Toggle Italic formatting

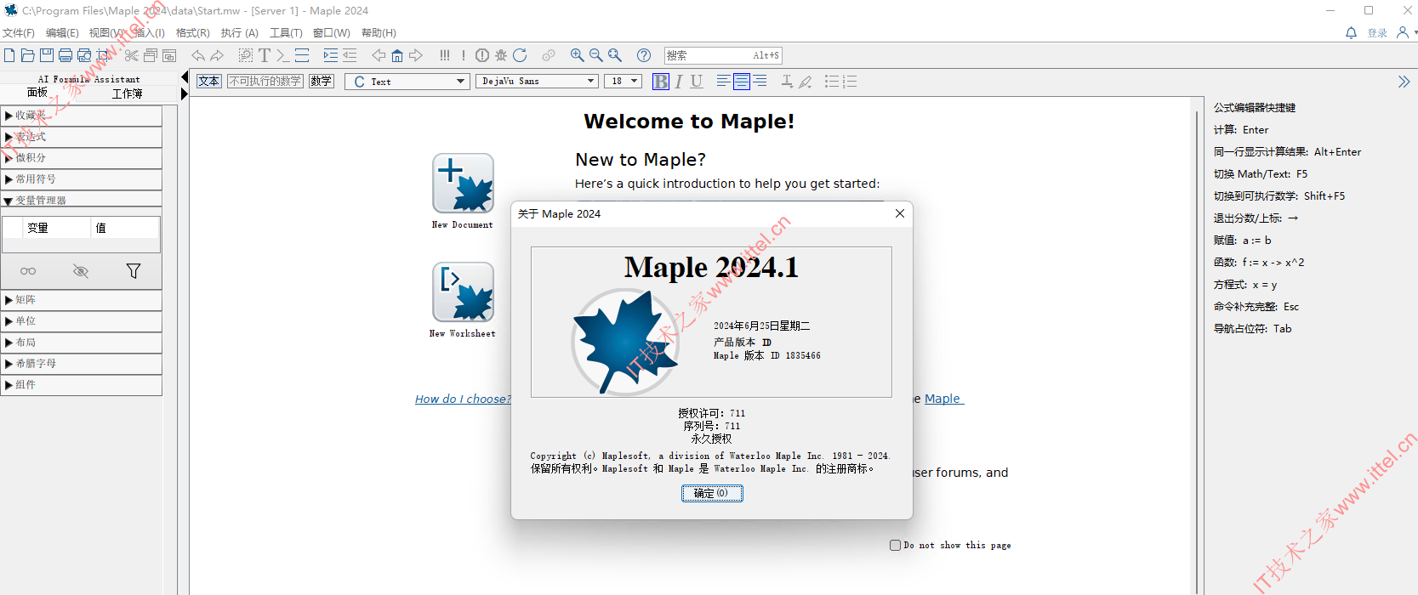[679, 82]
